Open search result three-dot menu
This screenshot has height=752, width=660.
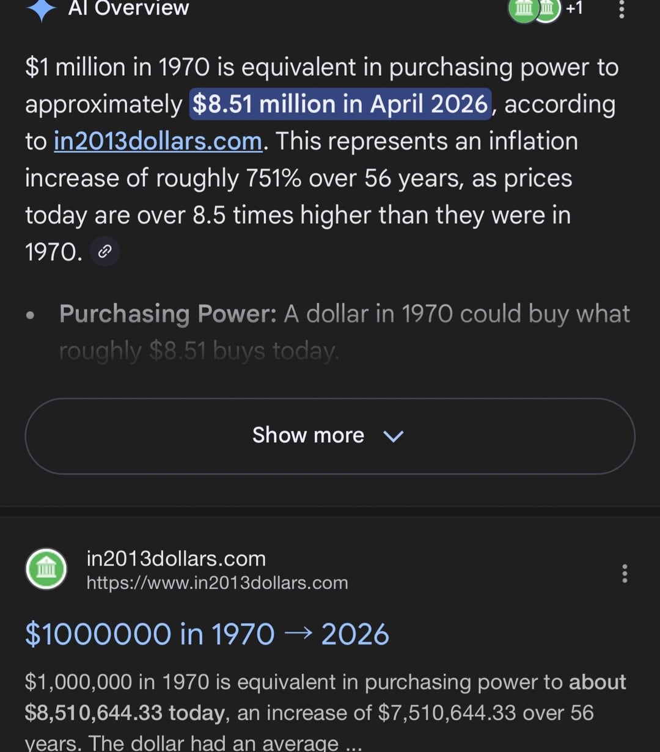[x=624, y=573]
